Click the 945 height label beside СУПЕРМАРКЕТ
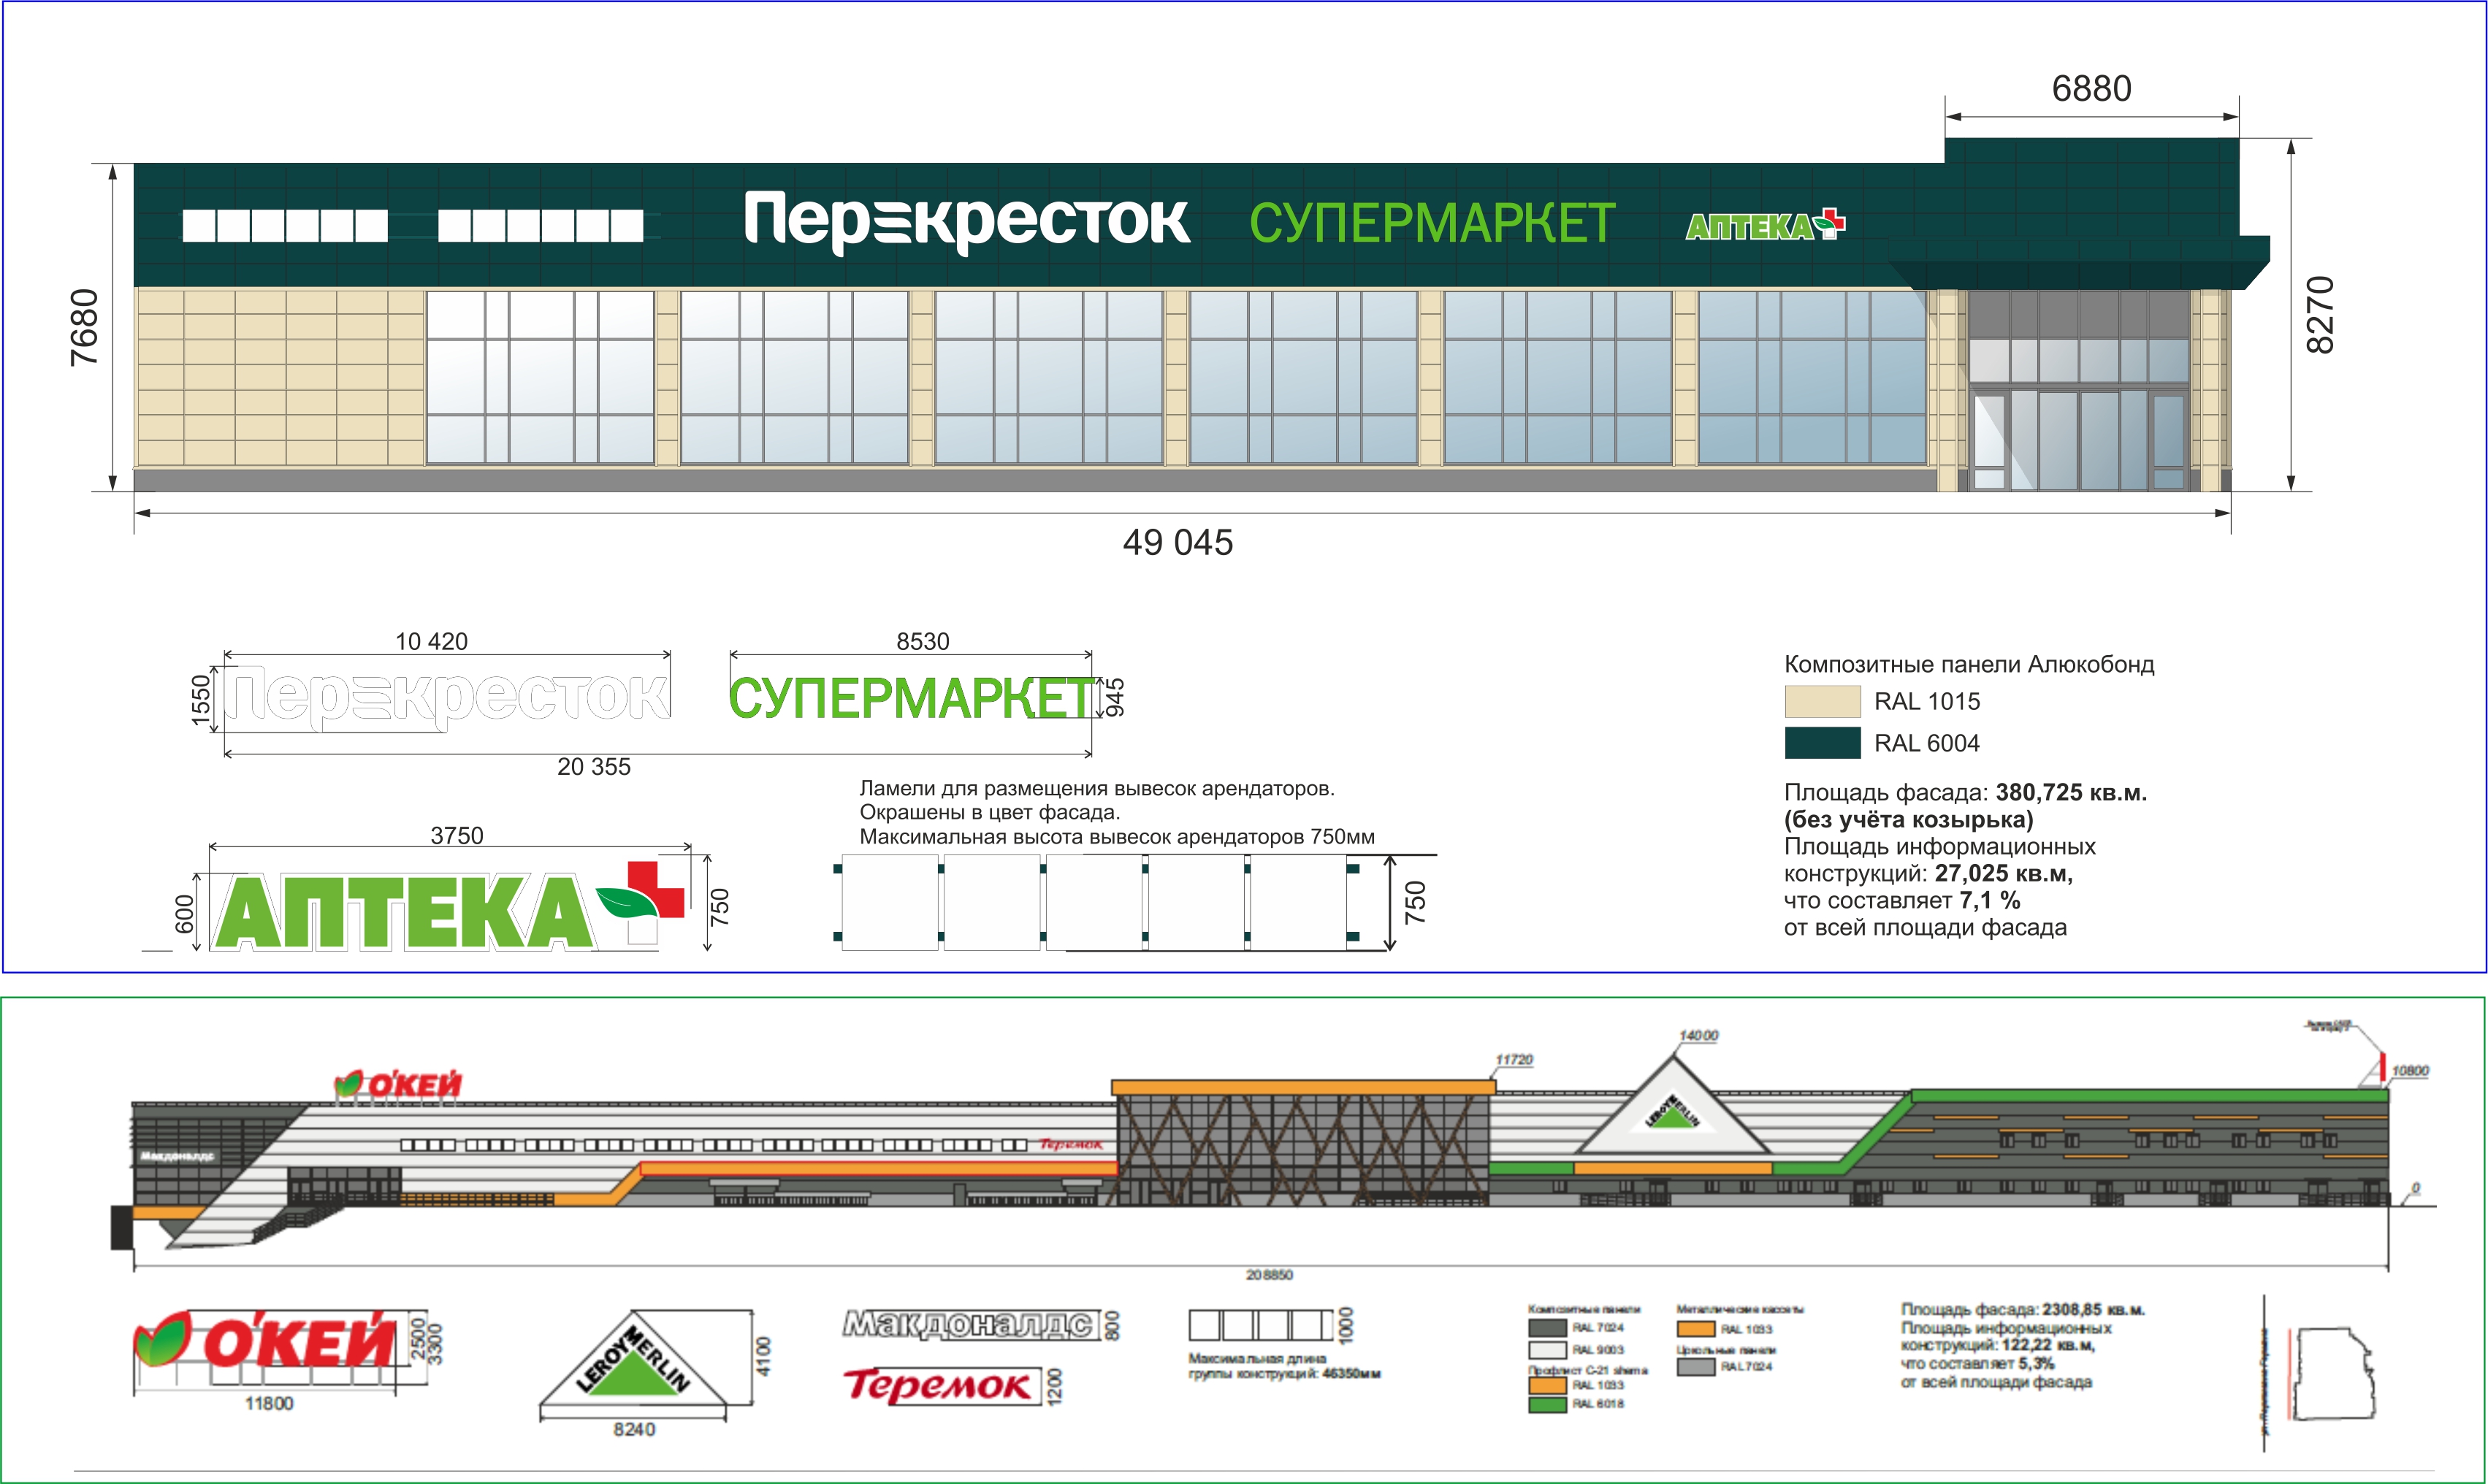The width and height of the screenshot is (2488, 1484). pos(1115,698)
